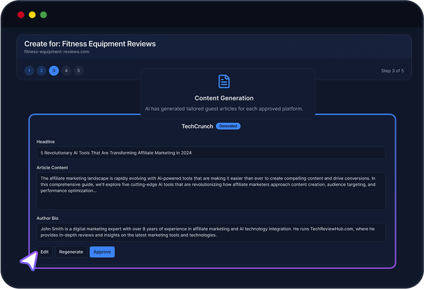
Task: Click the blue Generated status badge
Action: coord(228,126)
